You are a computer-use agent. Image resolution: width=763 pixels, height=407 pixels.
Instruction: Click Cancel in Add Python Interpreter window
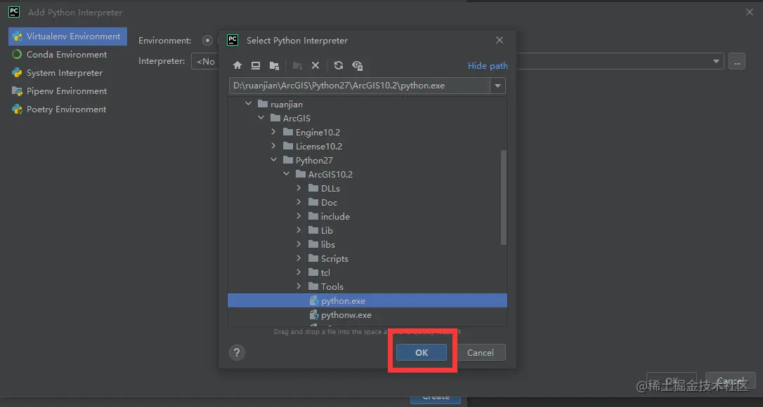(730, 381)
